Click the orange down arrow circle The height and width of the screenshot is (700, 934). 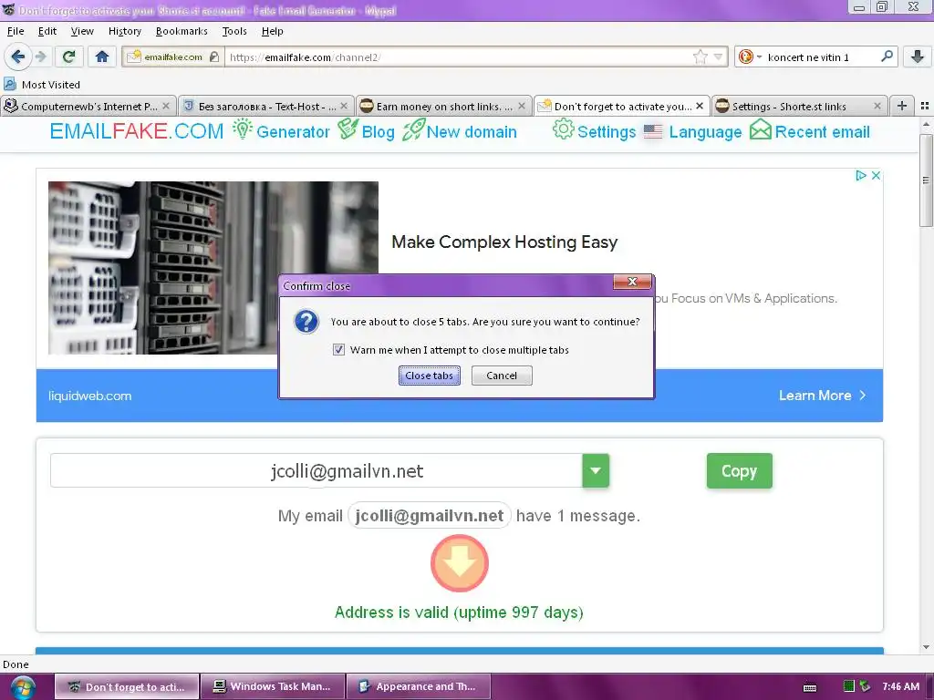(x=460, y=563)
